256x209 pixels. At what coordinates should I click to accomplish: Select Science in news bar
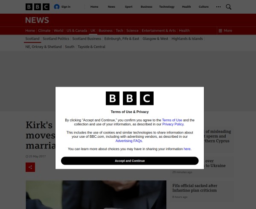pos(132,31)
